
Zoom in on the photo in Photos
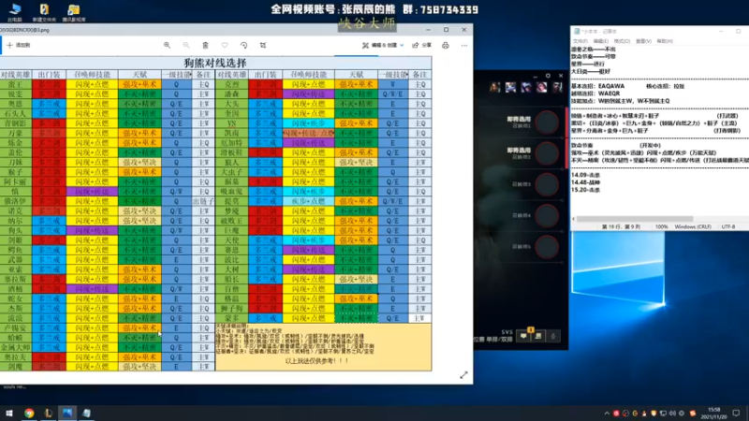168,45
